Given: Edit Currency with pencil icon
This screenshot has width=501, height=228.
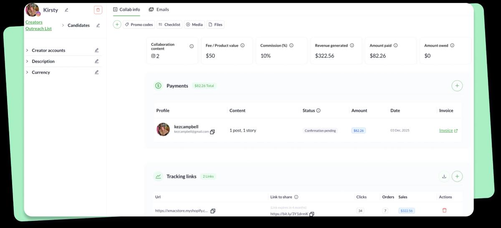Looking at the screenshot, I should tap(97, 72).
